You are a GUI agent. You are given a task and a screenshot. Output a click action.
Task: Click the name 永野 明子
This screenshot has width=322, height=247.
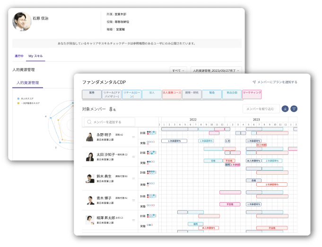coord(104,135)
